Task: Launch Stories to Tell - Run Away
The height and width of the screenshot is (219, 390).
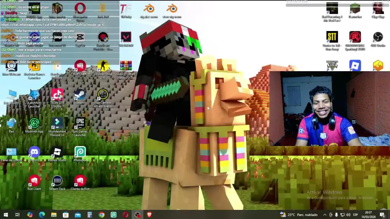Action: pos(332,41)
